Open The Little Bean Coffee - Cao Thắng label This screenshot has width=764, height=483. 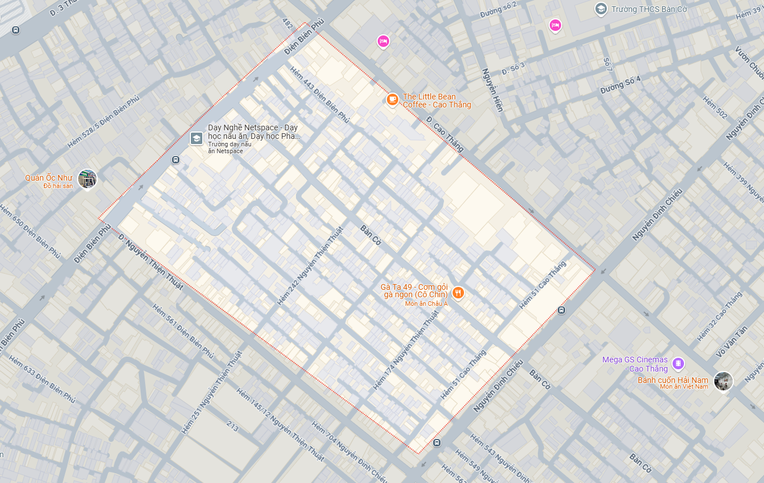(x=437, y=101)
